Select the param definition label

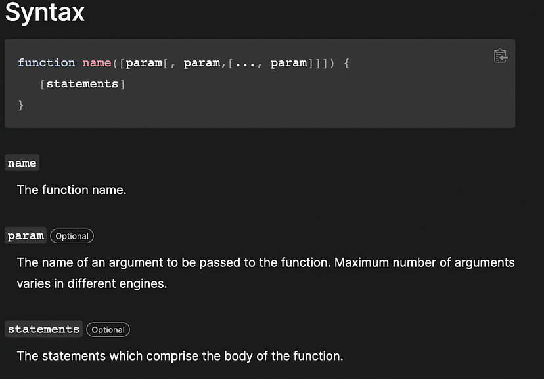(25, 235)
